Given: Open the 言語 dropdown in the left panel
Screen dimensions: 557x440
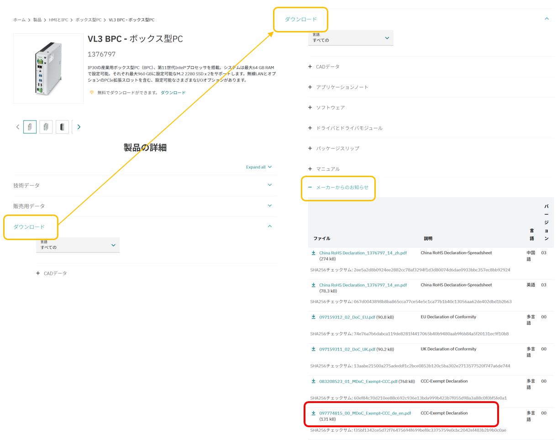Looking at the screenshot, I should point(78,245).
